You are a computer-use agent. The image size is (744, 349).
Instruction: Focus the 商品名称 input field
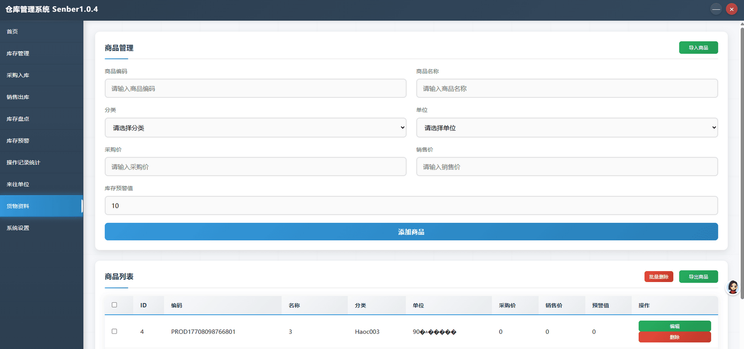(x=567, y=88)
